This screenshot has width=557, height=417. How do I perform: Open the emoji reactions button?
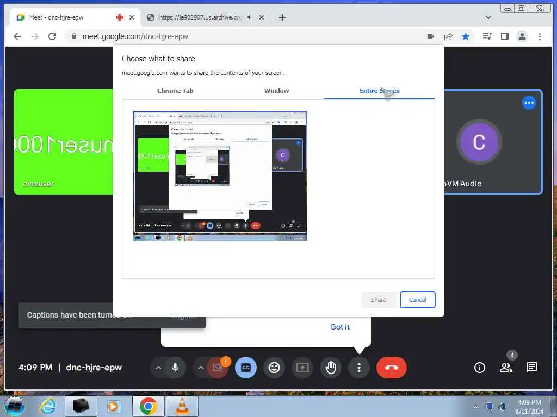tap(274, 368)
